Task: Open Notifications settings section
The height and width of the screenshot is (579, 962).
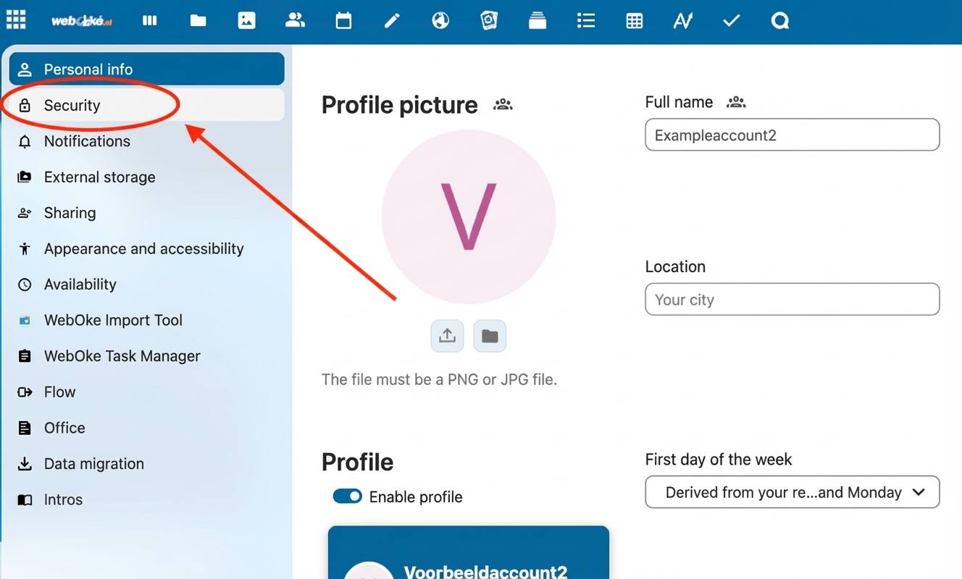Action: [x=87, y=141]
